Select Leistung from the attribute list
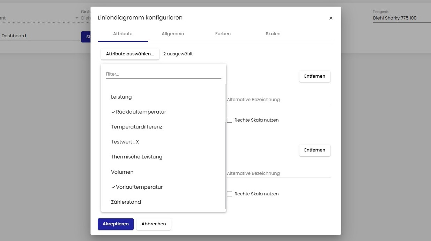The image size is (431, 241). (121, 97)
